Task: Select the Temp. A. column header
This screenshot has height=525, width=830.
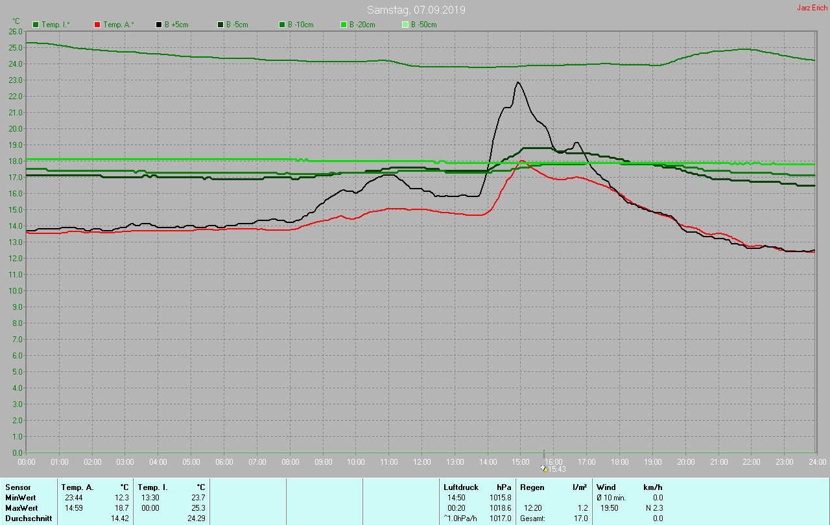Action: pyautogui.click(x=77, y=487)
